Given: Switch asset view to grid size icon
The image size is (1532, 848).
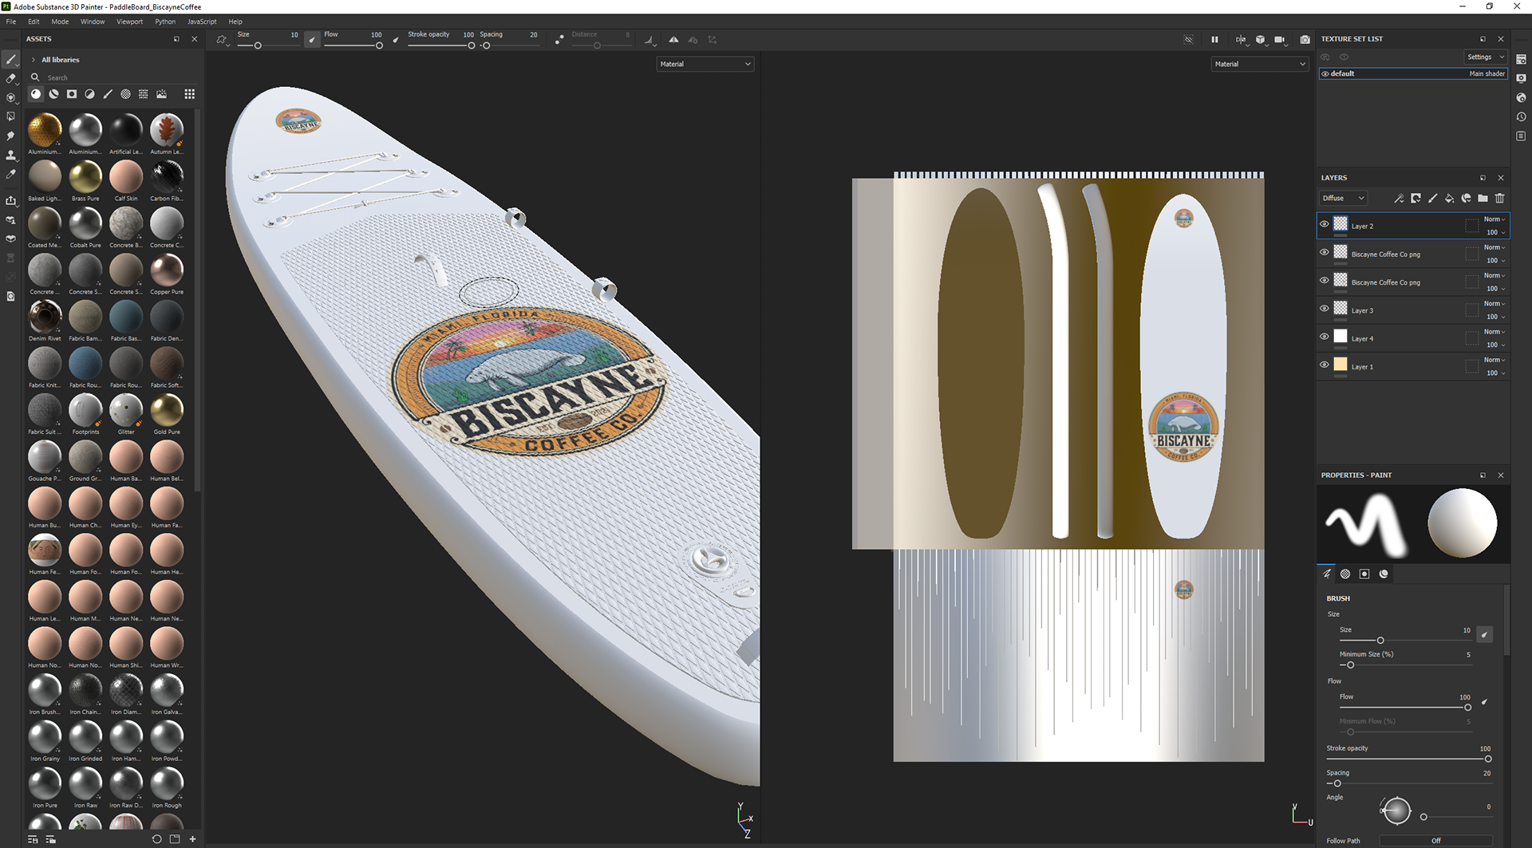Looking at the screenshot, I should pos(189,94).
